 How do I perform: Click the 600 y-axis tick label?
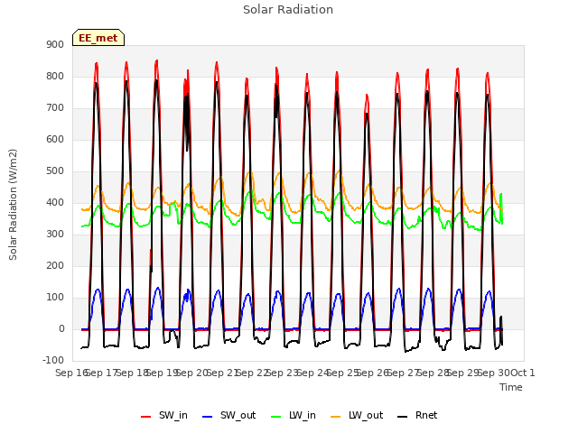55,139
